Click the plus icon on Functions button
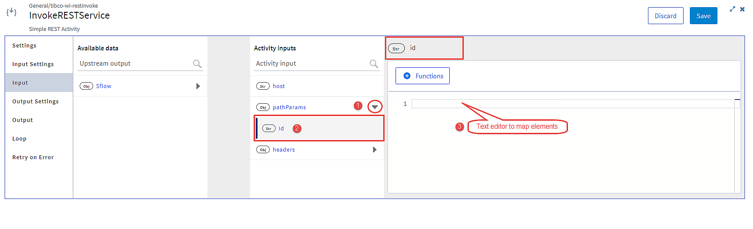The height and width of the screenshot is (229, 753). tap(407, 76)
